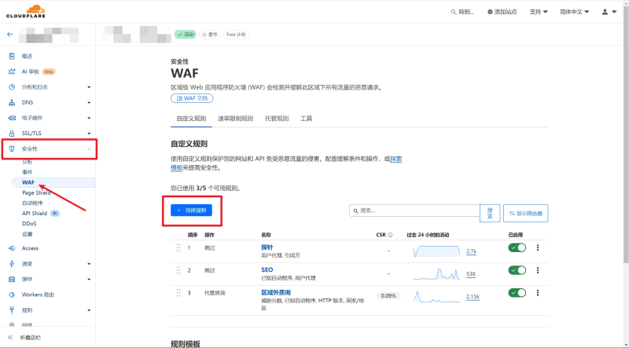Open the SEO rule name link

tap(267, 269)
